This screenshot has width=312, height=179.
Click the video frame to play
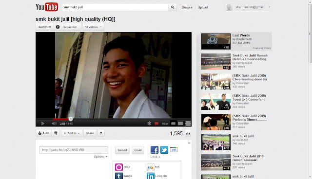[x=114, y=75]
